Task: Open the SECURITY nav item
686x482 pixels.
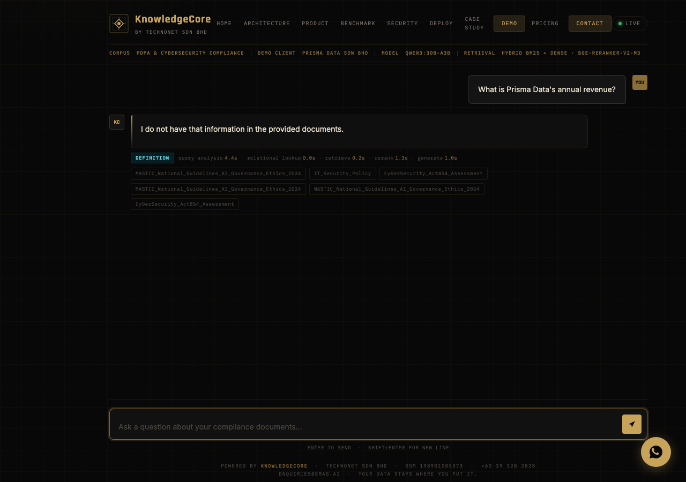Action: pyautogui.click(x=402, y=24)
